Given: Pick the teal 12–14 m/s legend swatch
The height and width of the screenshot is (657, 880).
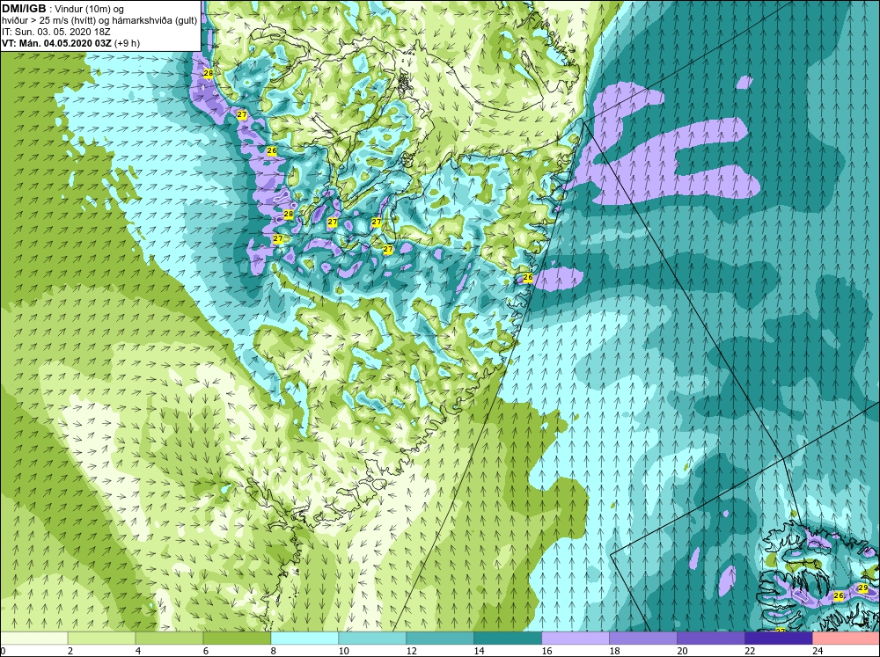Looking at the screenshot, I should [440, 638].
